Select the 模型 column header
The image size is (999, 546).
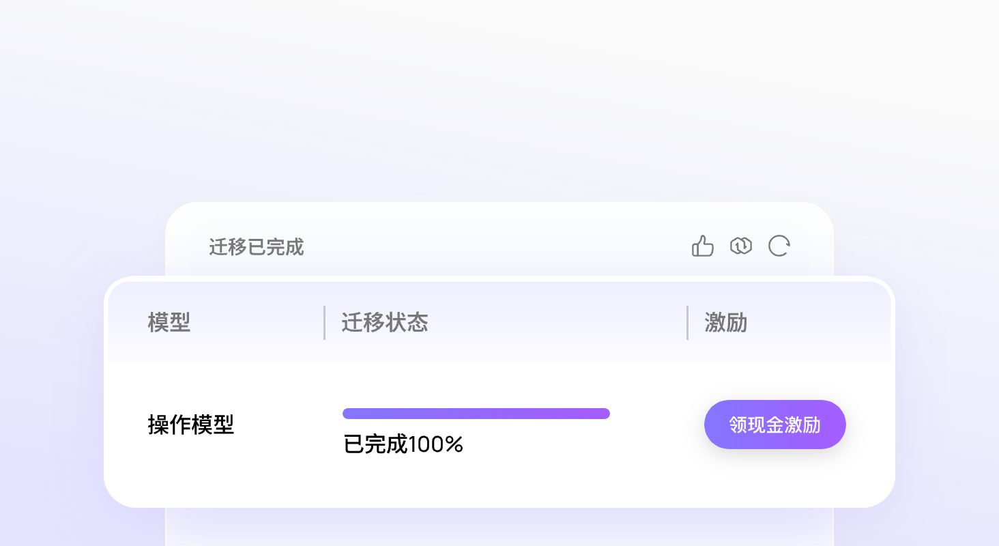point(169,322)
